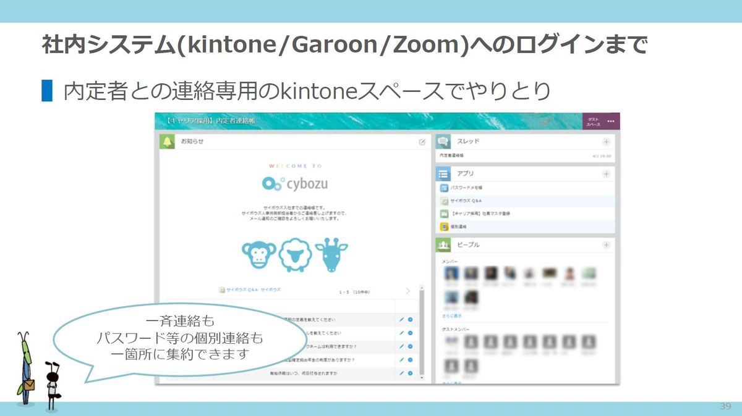Viewport: 742px width, 416px height.
Task: Edit the 確定拠出年金 question record
Action: click(401, 360)
